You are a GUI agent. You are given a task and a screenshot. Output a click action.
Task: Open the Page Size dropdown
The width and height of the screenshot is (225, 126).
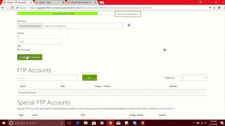point(193,78)
